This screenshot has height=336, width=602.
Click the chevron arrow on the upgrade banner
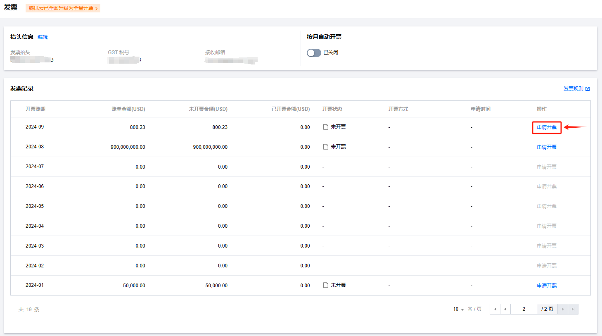tap(97, 9)
